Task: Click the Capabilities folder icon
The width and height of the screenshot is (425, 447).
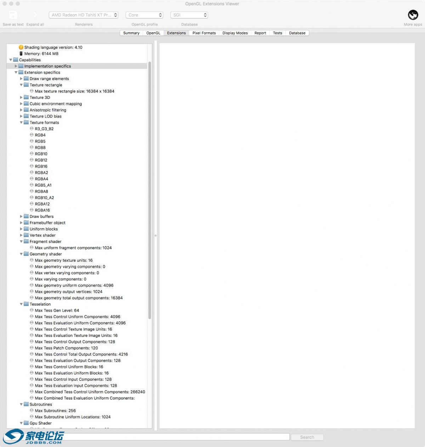Action: coord(16,60)
